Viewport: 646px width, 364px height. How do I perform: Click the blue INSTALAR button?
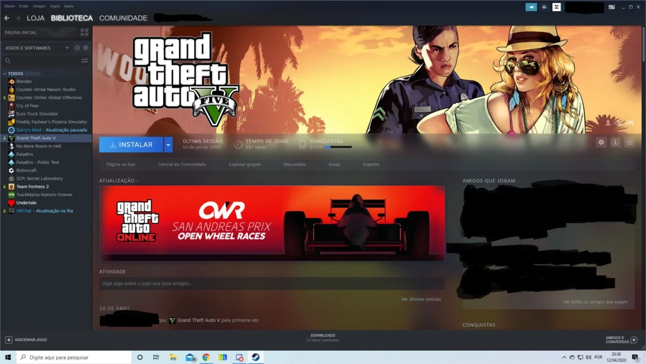coord(131,145)
